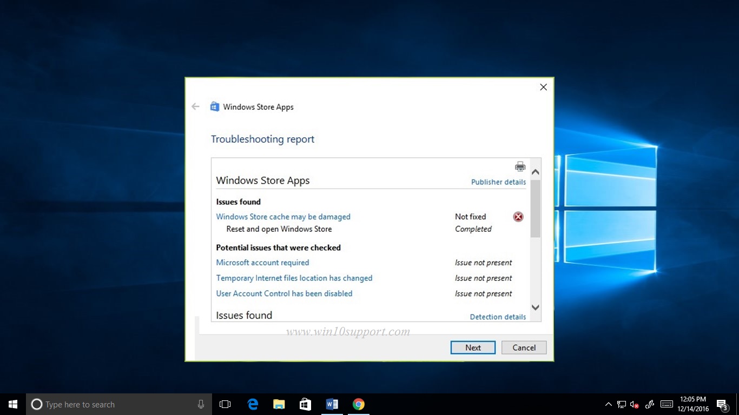Viewport: 739px width, 415px height.
Task: Print the troubleshooting report
Action: (x=520, y=166)
